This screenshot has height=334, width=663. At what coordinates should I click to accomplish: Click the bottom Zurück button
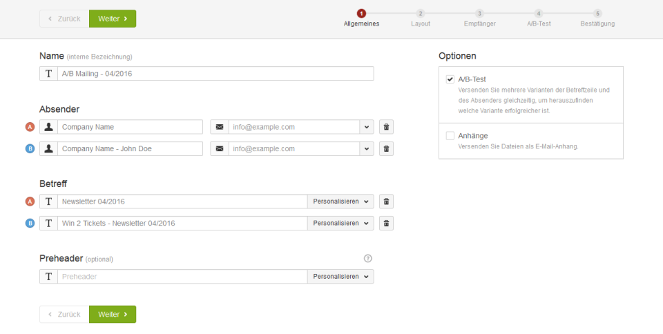click(64, 314)
